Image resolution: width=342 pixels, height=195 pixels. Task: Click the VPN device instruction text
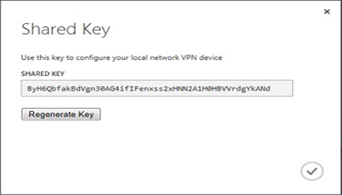pos(122,58)
